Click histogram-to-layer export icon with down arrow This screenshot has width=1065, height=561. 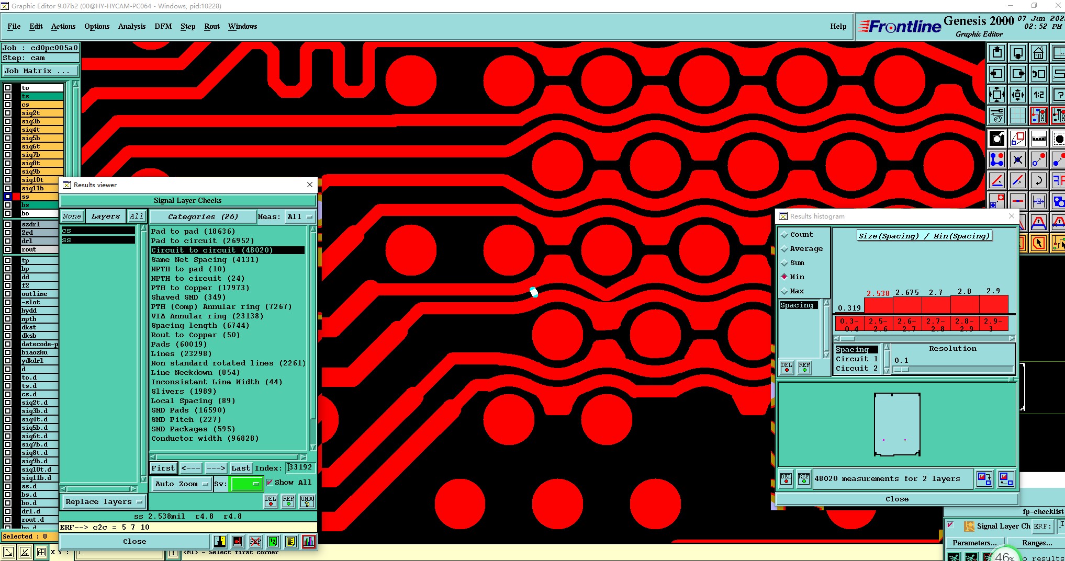pyautogui.click(x=984, y=478)
